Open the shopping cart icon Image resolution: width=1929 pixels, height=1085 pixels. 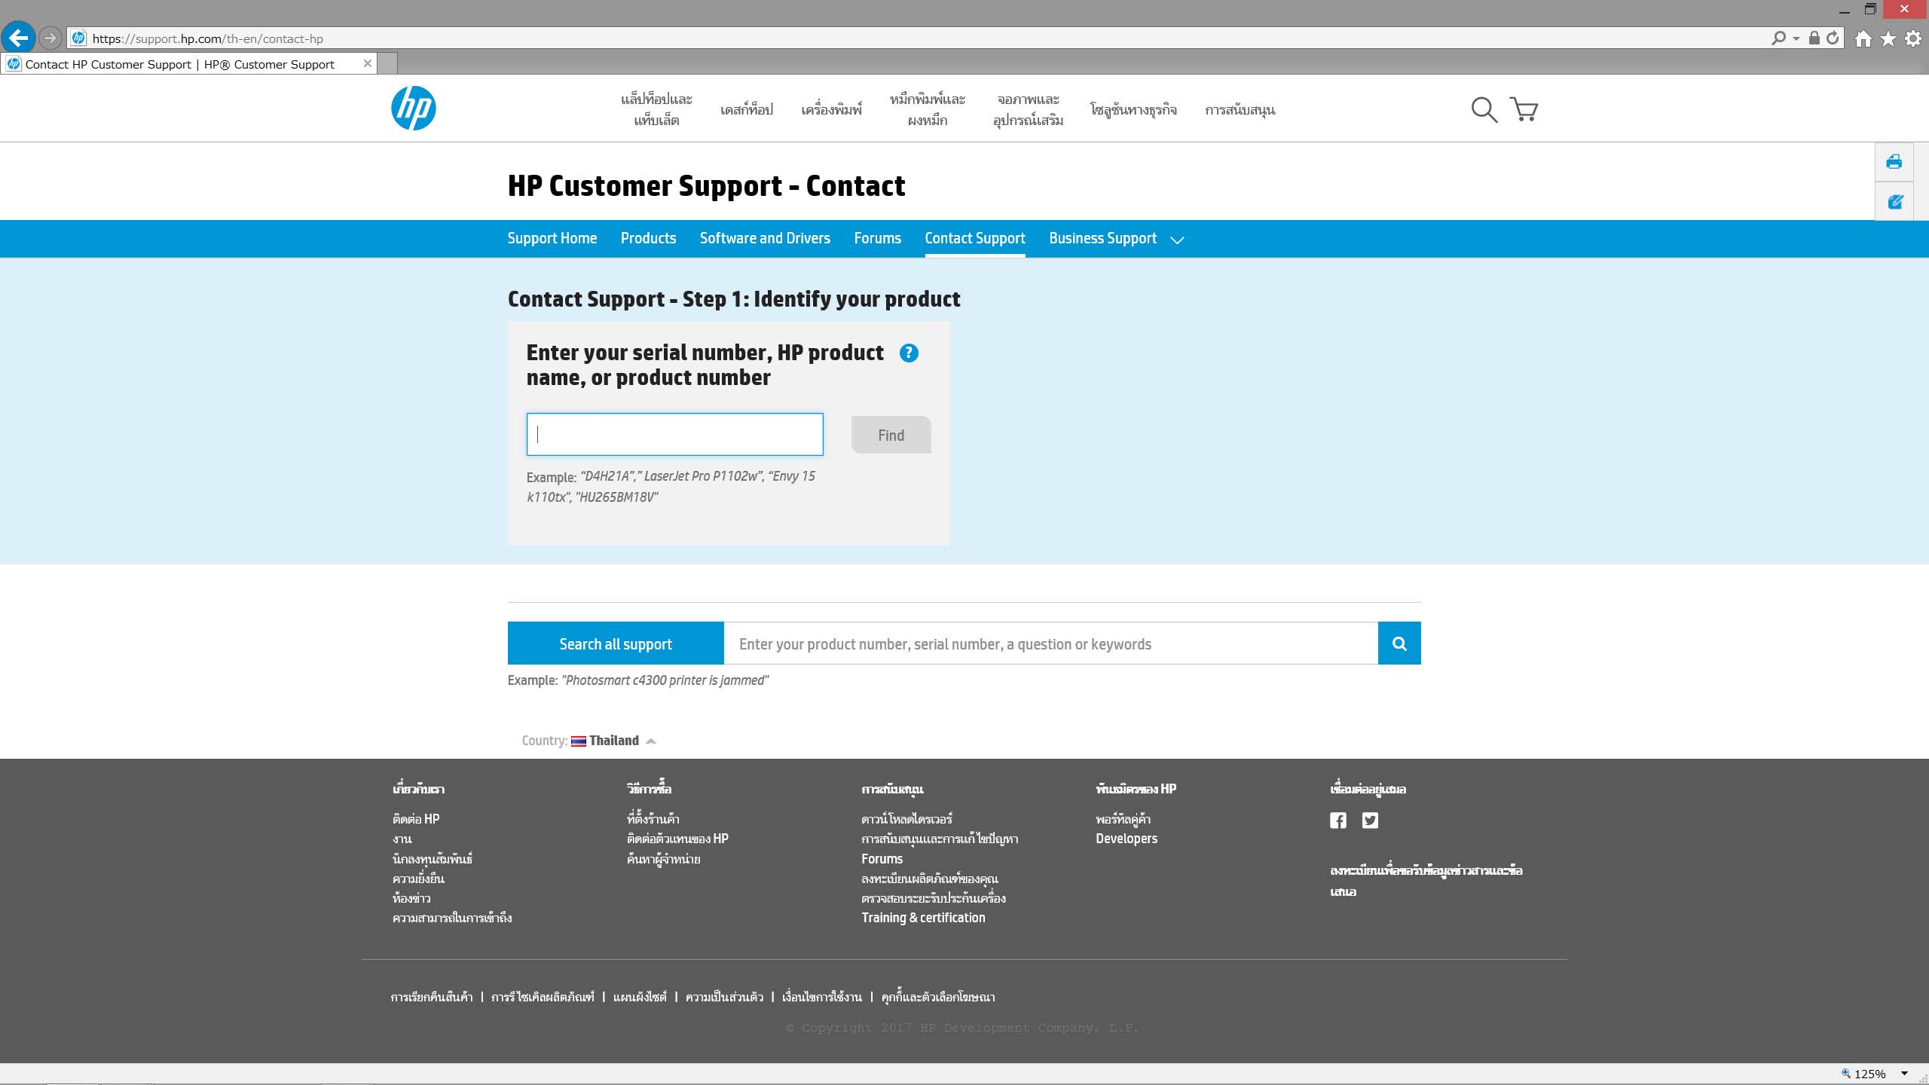[x=1524, y=109]
